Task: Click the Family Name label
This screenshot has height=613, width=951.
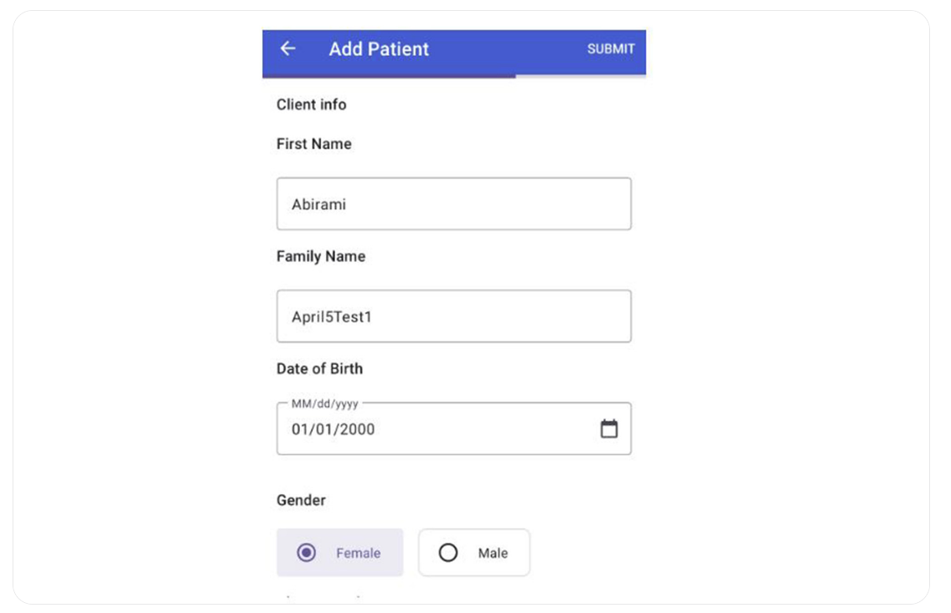Action: click(321, 256)
